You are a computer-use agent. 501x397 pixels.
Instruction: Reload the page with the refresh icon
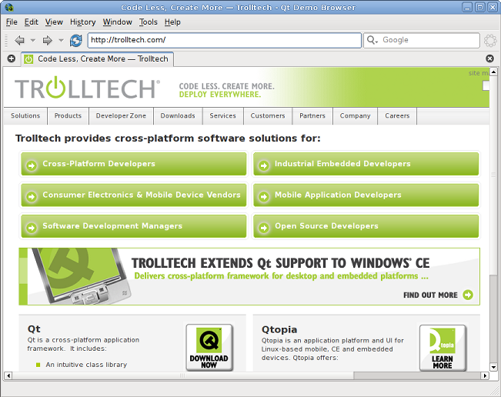[76, 41]
